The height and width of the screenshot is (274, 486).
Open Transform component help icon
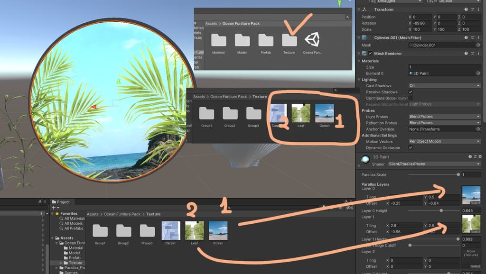pyautogui.click(x=466, y=9)
